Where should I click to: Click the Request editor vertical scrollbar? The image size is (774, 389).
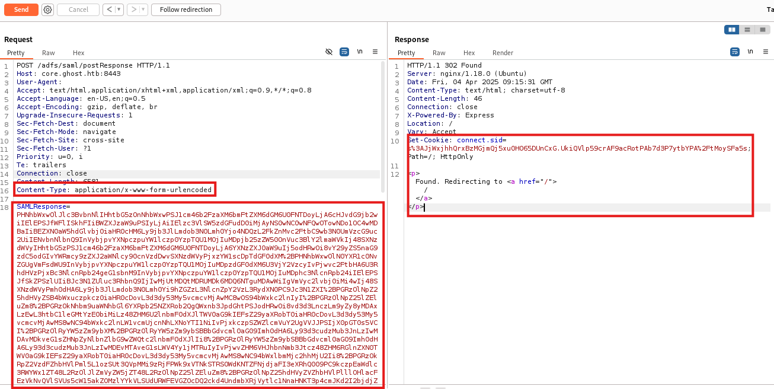383,130
